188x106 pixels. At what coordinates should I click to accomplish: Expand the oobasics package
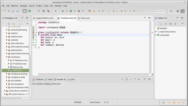pos(7,33)
